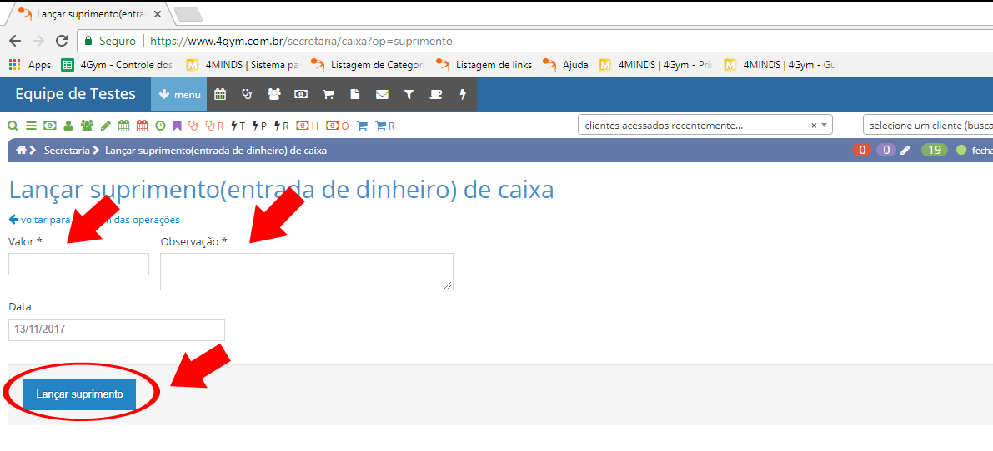Expand the "clientes acessados recentemente" dropdown
Image resolution: width=993 pixels, height=451 pixels.
825,126
